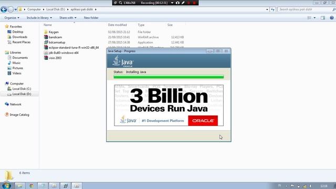The height and width of the screenshot is (189, 336).
Task: Click the red Oracle logo
Action: pos(203,121)
